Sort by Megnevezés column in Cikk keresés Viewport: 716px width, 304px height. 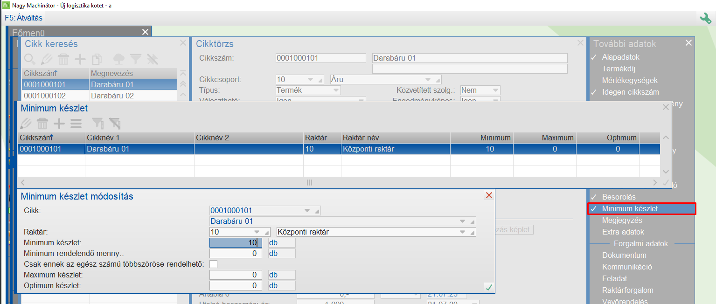pyautogui.click(x=133, y=74)
